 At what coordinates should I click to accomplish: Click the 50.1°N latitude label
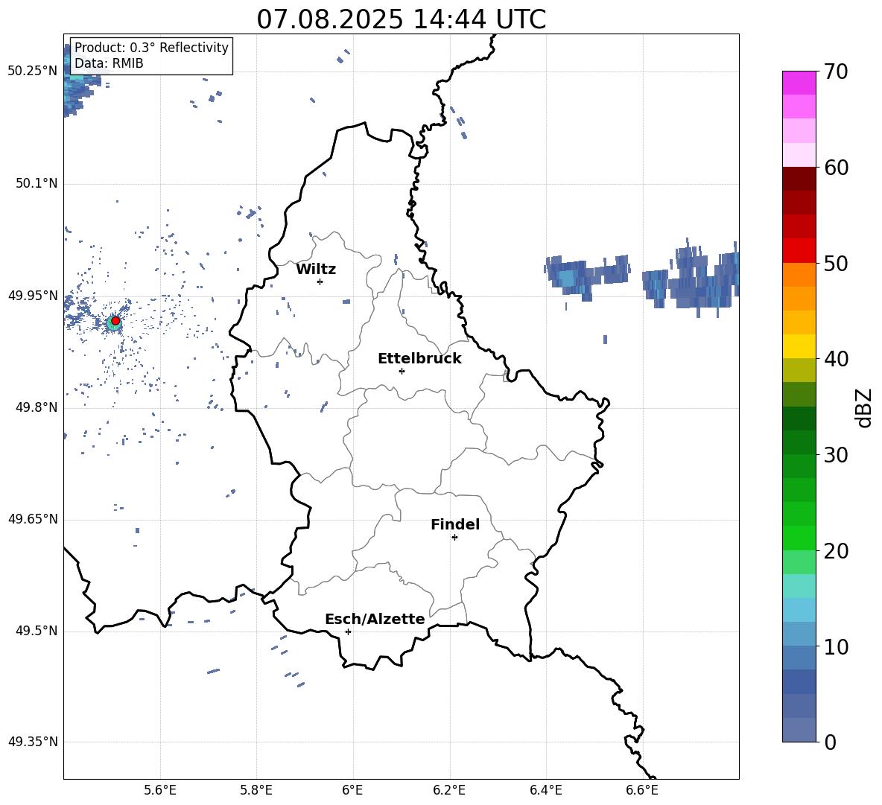pos(37,184)
